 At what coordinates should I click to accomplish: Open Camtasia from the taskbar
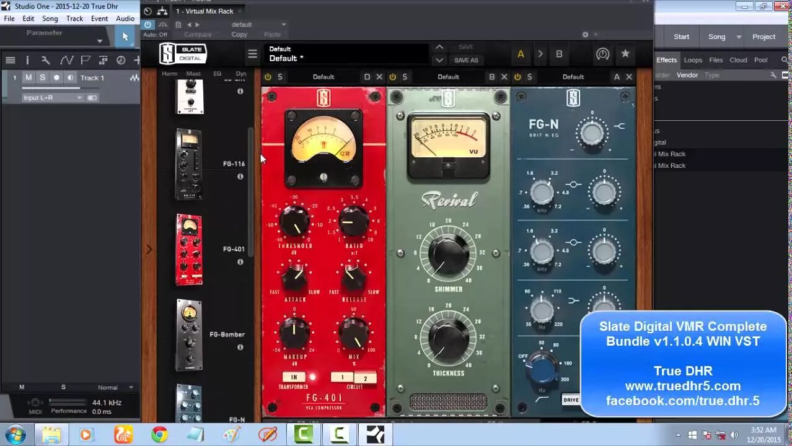(303, 435)
